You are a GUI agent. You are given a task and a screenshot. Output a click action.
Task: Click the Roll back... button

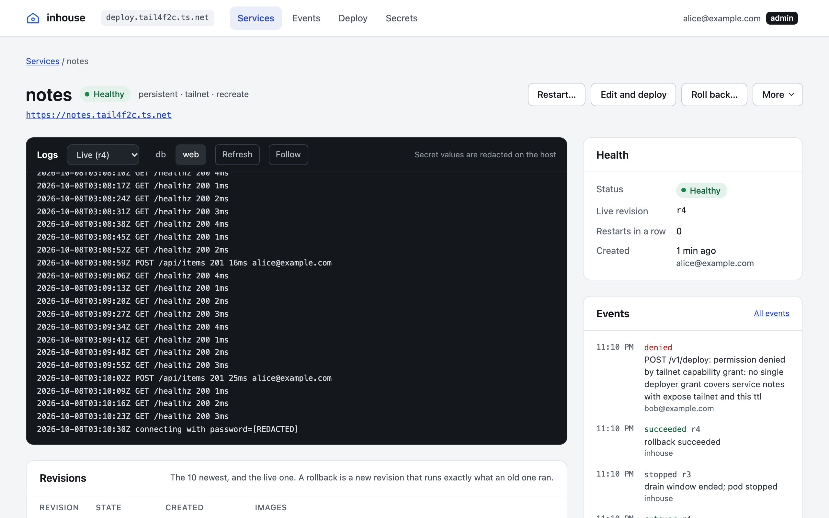[714, 95]
